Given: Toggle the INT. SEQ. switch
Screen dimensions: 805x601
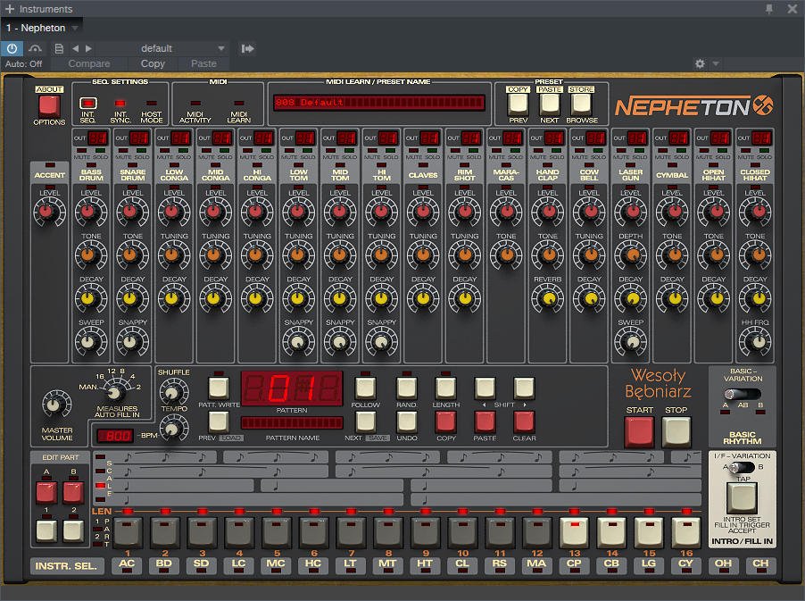Looking at the screenshot, I should 87,103.
